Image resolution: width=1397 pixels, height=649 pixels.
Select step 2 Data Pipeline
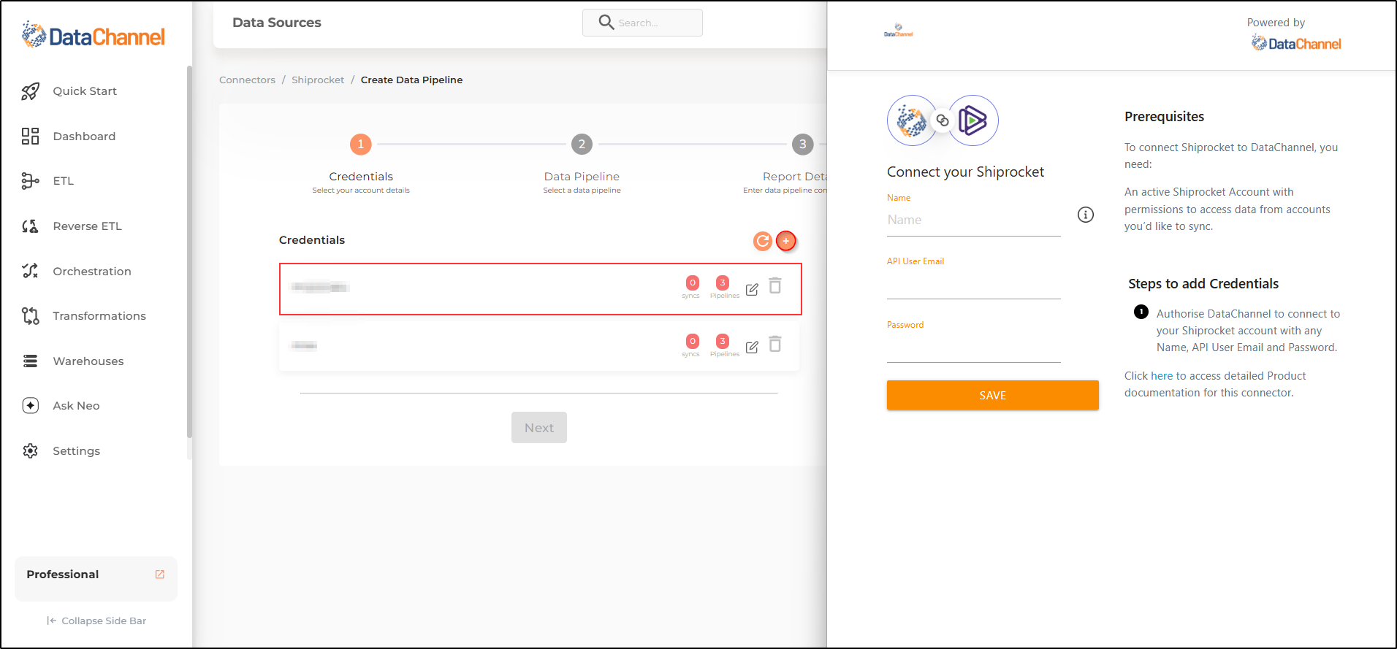[582, 144]
